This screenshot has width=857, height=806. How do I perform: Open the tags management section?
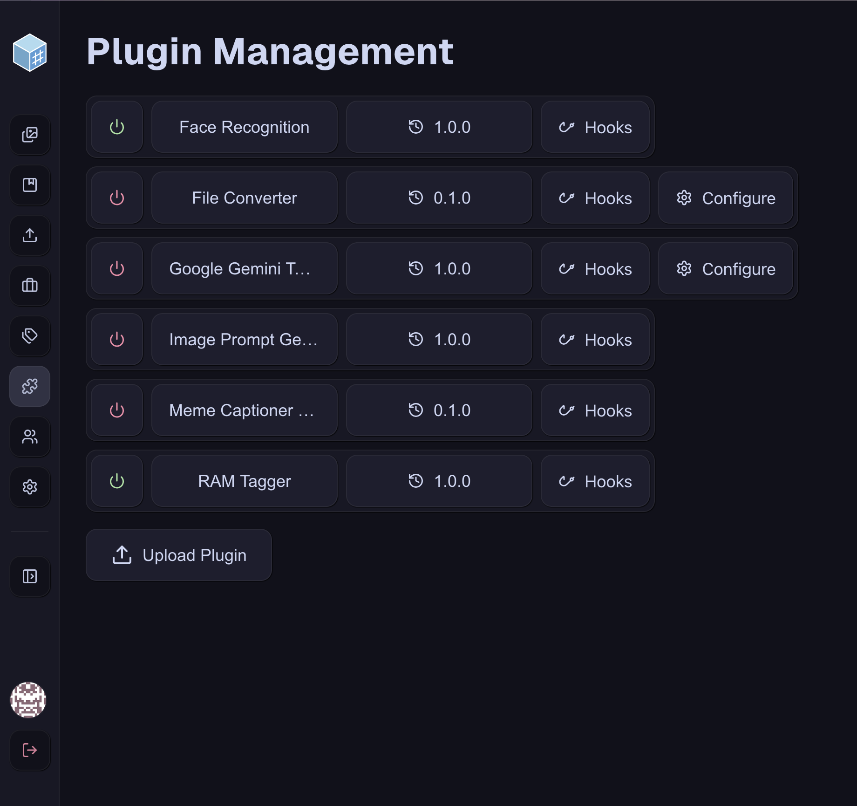tap(30, 336)
